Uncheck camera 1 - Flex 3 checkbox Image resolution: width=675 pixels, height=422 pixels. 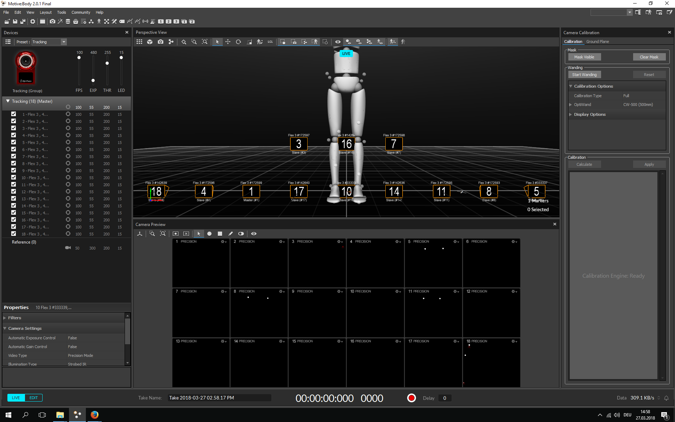pyautogui.click(x=13, y=114)
